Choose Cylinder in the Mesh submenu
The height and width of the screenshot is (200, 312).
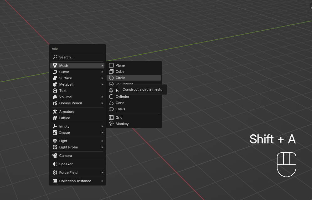[122, 97]
